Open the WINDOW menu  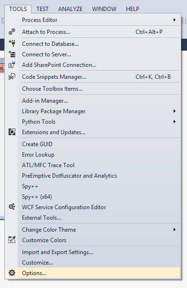104,9
